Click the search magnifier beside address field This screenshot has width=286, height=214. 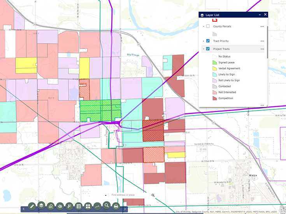click(x=153, y=195)
